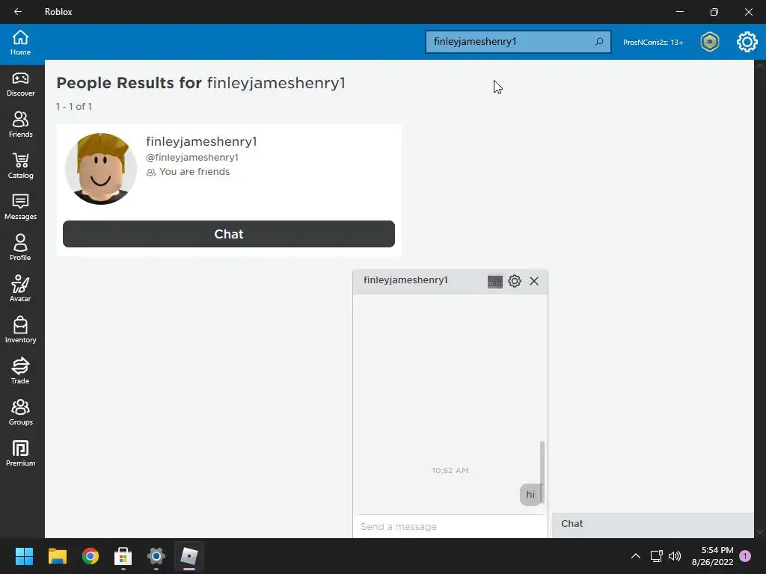Image resolution: width=766 pixels, height=574 pixels.
Task: Click the @finleyjameshenry1 username text
Action: coord(192,157)
